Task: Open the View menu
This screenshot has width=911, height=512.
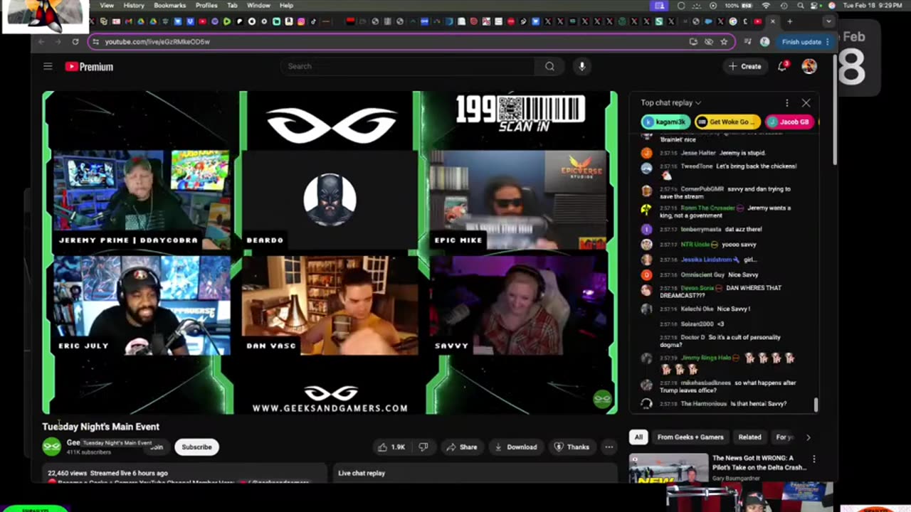Action: [x=107, y=5]
